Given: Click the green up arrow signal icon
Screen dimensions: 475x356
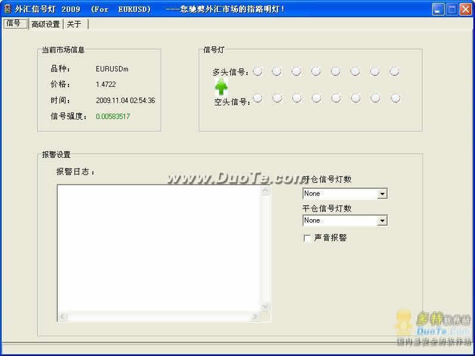Looking at the screenshot, I should pyautogui.click(x=221, y=88).
